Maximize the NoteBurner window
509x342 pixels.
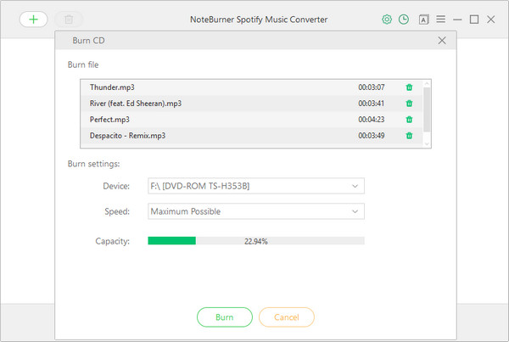tap(474, 20)
